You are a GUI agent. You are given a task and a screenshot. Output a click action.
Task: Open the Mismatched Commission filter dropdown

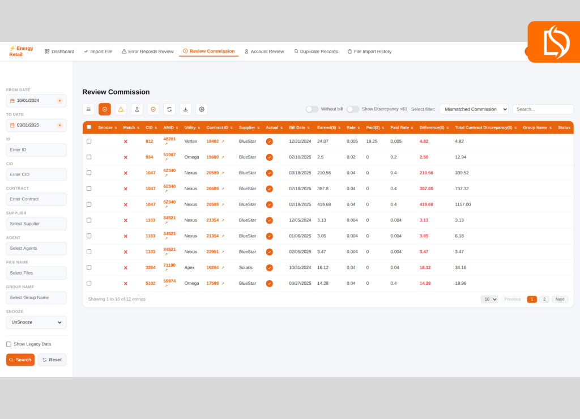tap(474, 109)
